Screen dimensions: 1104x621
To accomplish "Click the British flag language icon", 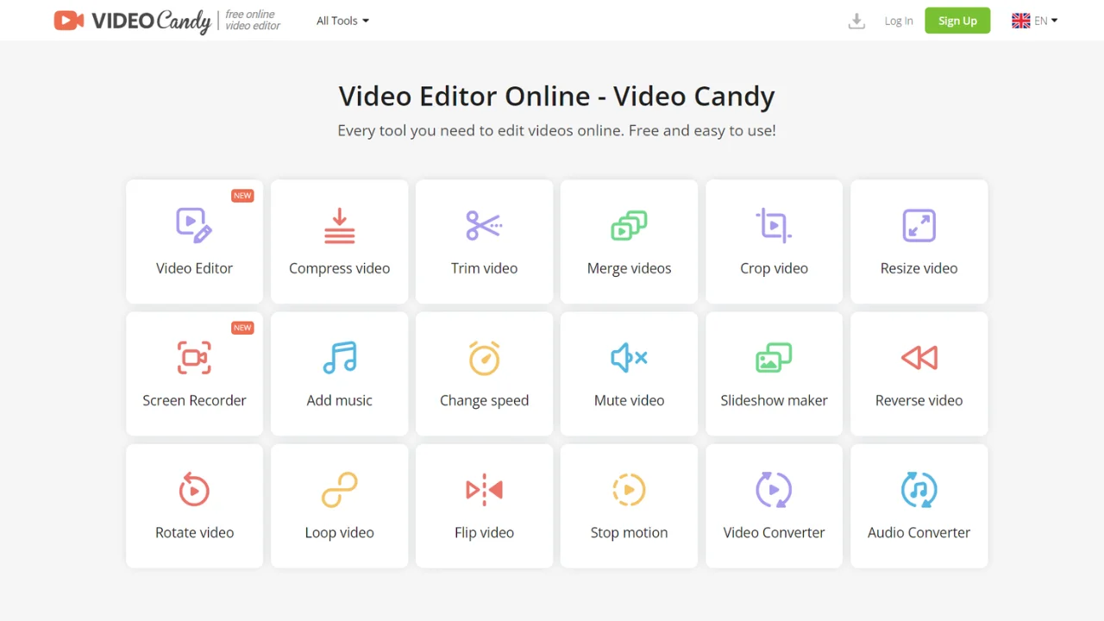I will pyautogui.click(x=1020, y=21).
